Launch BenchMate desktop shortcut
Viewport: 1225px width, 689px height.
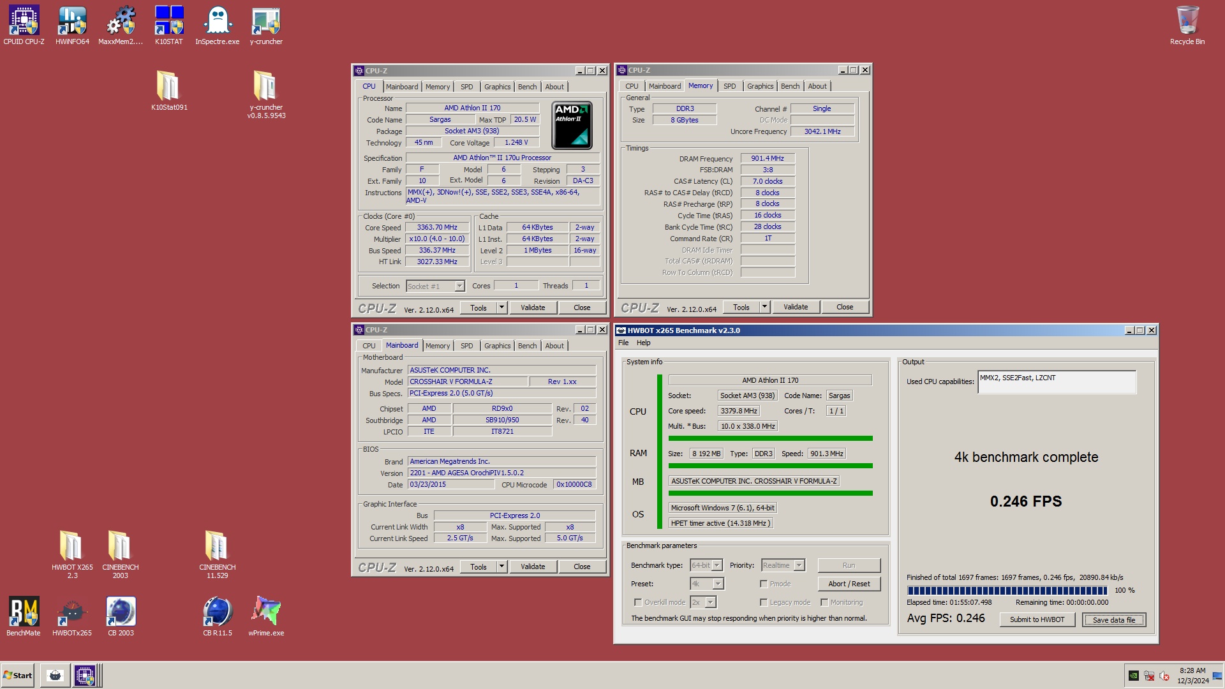point(24,616)
